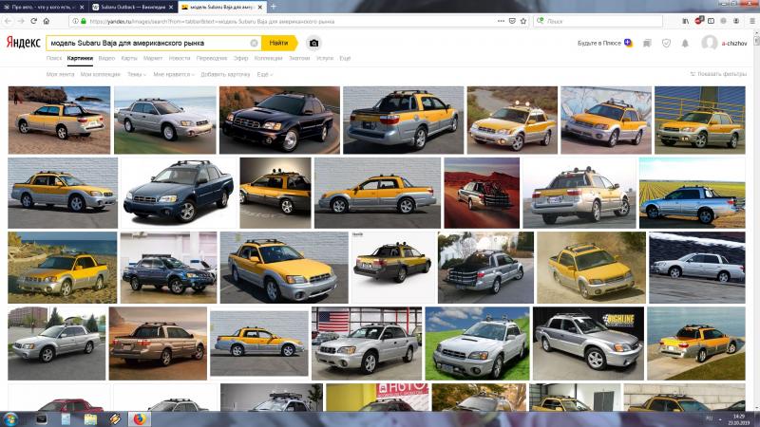This screenshot has height=427, width=760.
Task: Click the Firefox Поиск search box
Action: click(x=598, y=21)
